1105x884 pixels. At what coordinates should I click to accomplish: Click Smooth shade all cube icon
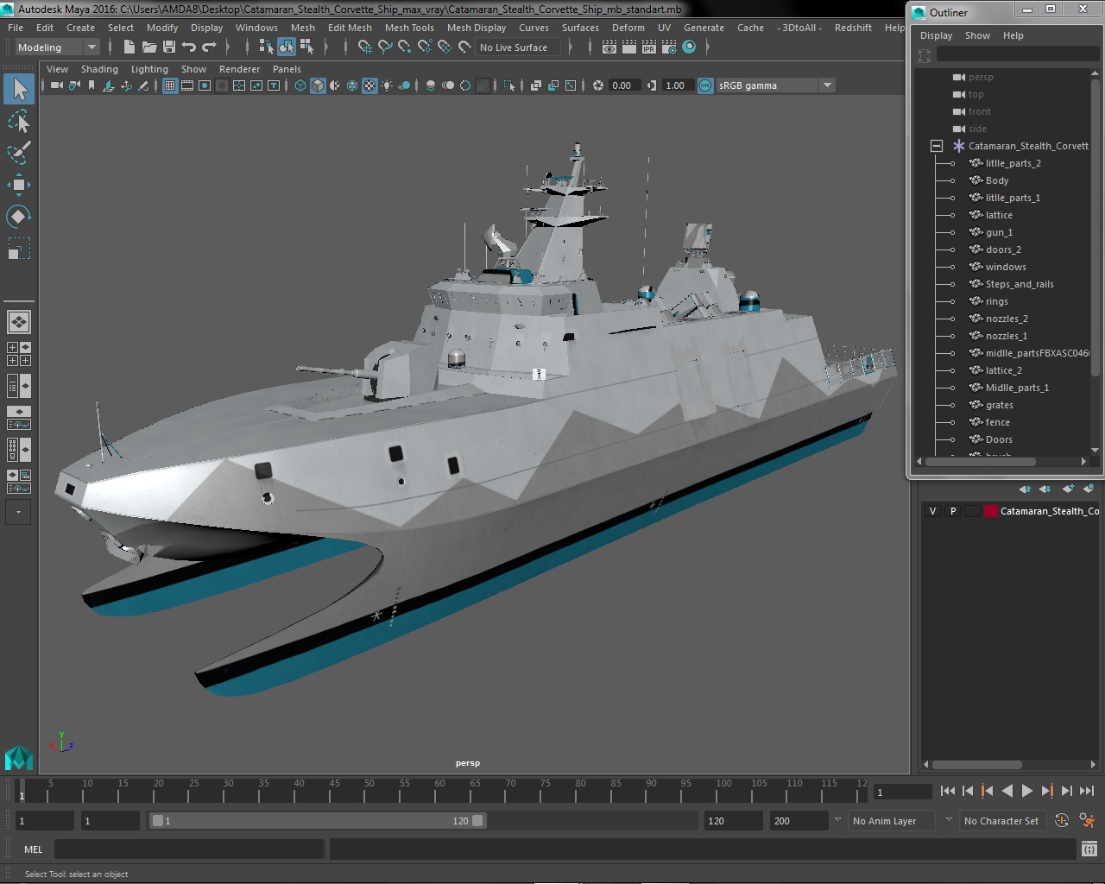click(318, 85)
